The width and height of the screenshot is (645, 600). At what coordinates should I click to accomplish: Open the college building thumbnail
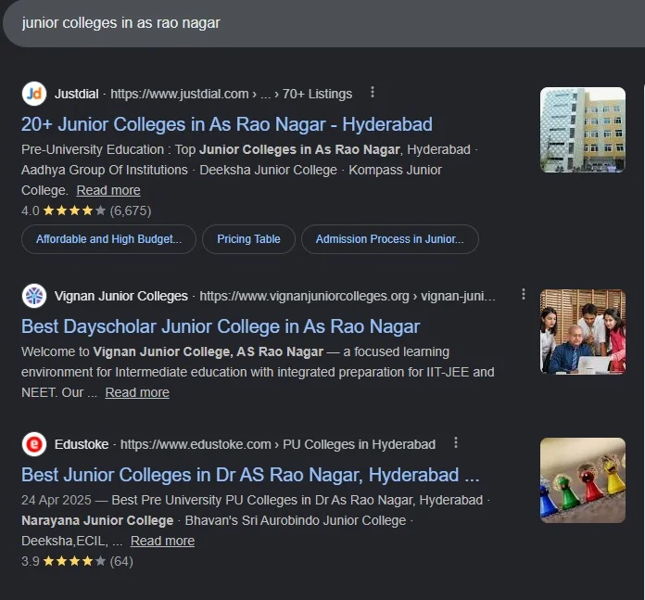[583, 130]
